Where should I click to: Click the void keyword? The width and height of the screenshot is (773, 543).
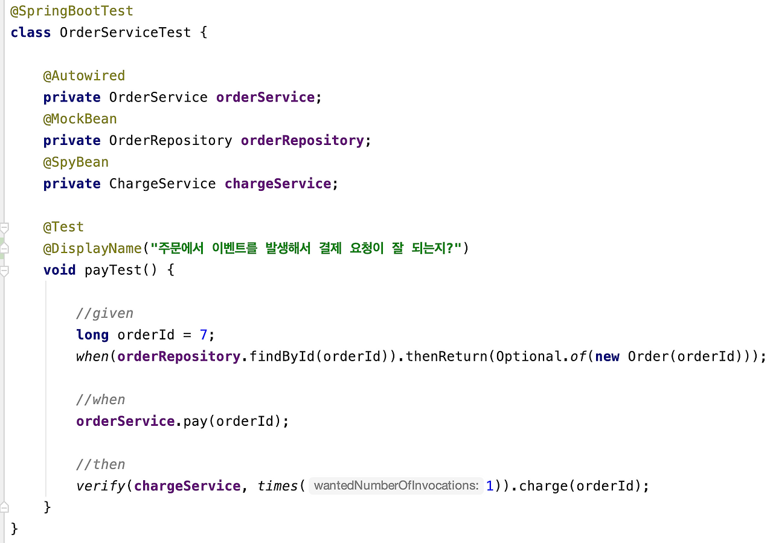pos(59,270)
